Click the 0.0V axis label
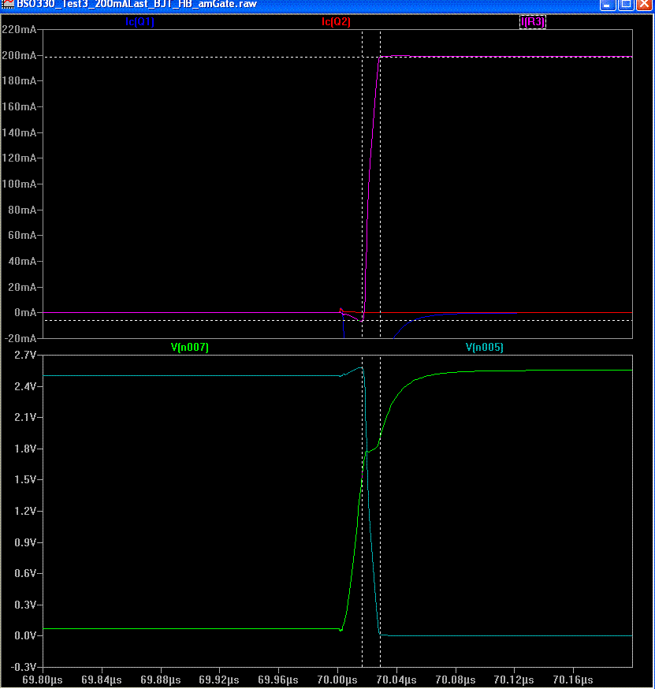Viewport: 655px width, 689px height. tap(25, 636)
